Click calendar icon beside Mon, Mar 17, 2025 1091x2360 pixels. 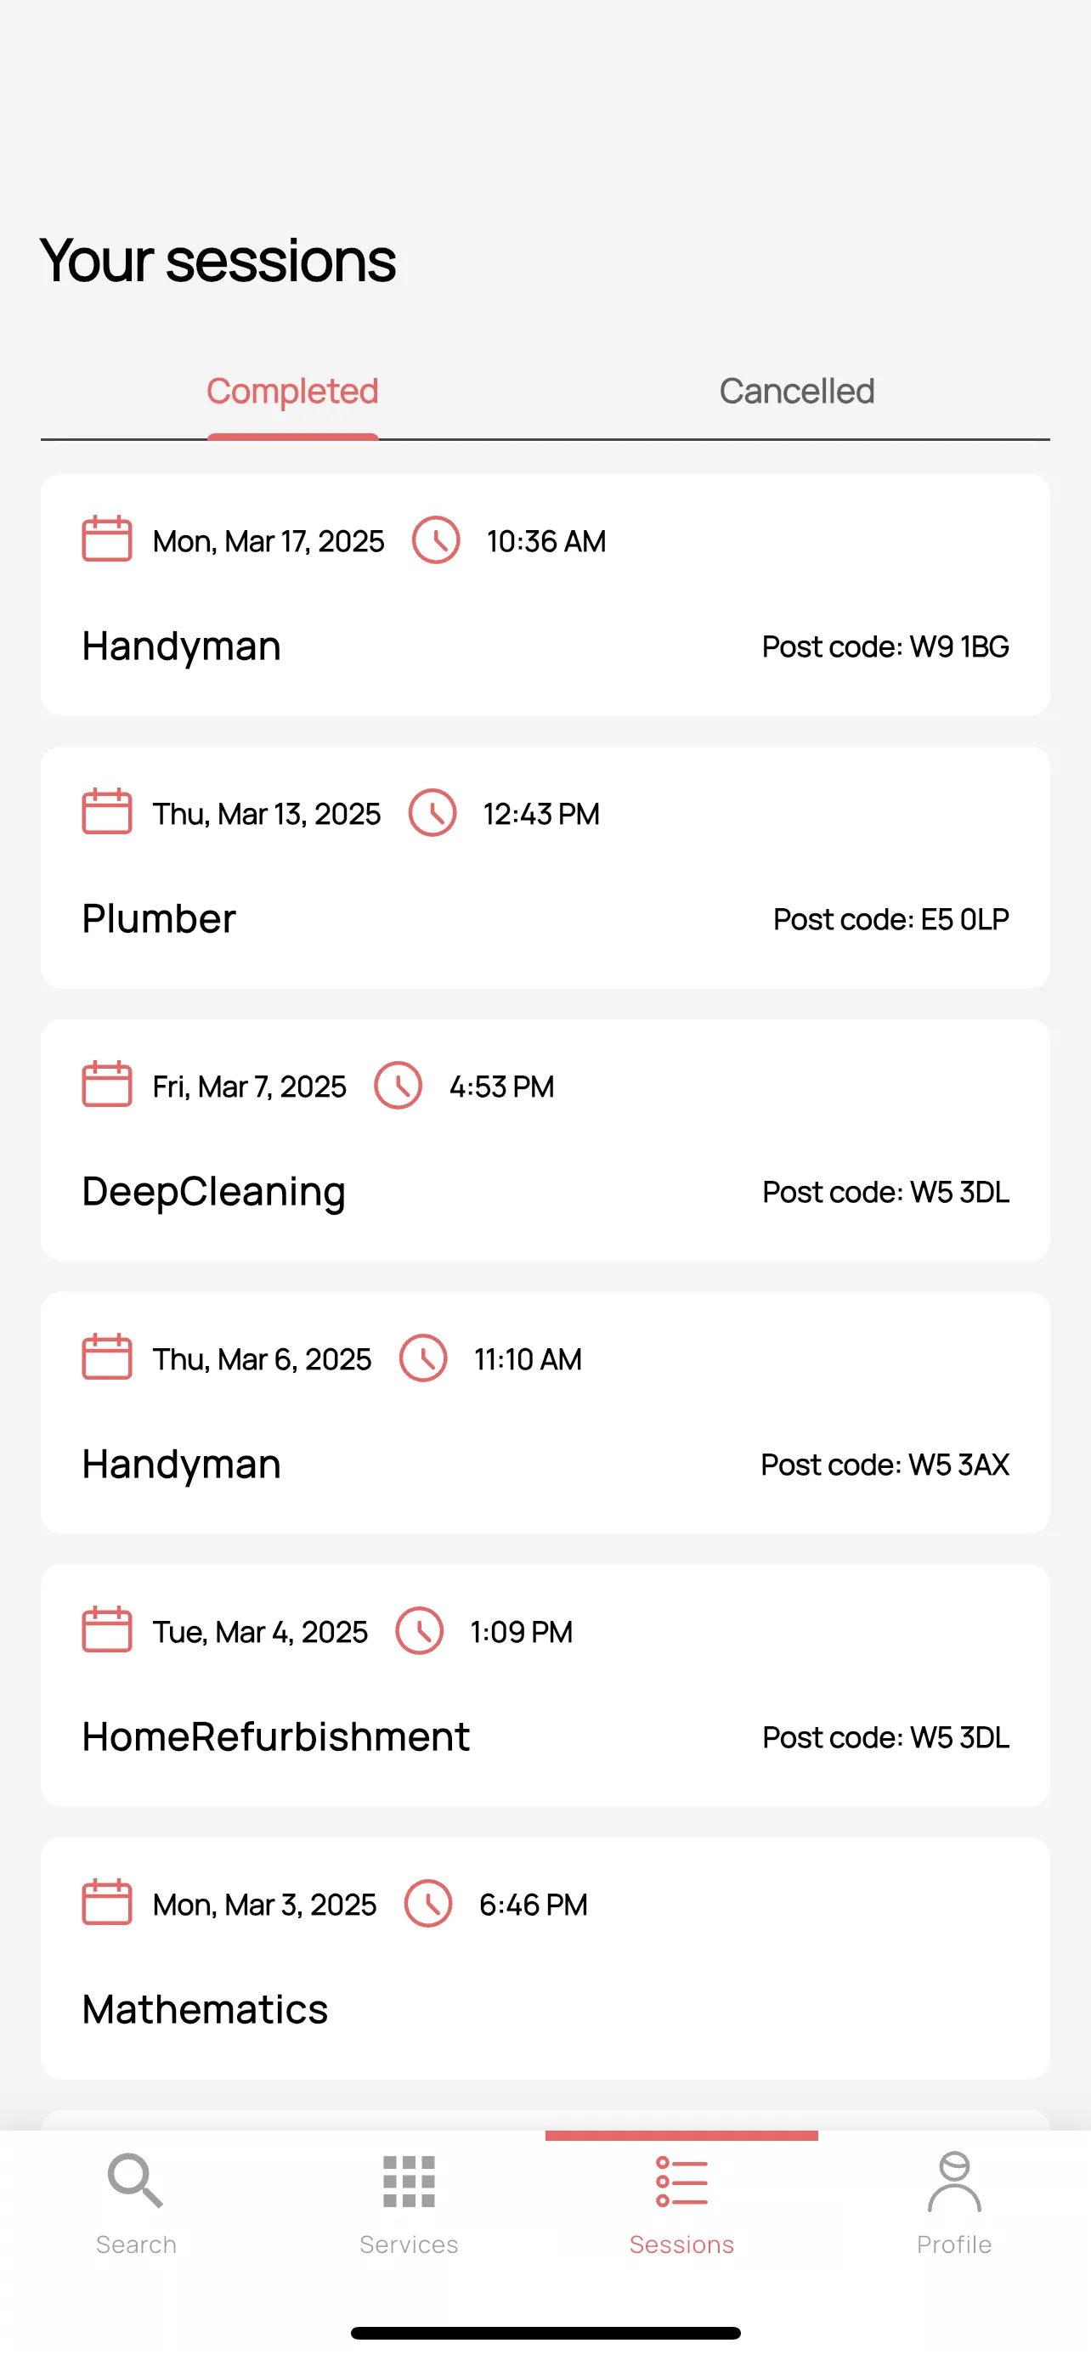(x=107, y=539)
